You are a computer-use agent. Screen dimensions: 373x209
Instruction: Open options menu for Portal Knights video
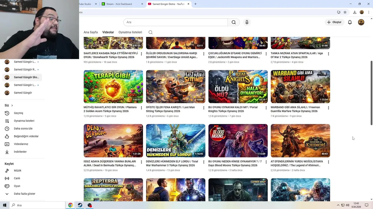pyautogui.click(x=266, y=108)
